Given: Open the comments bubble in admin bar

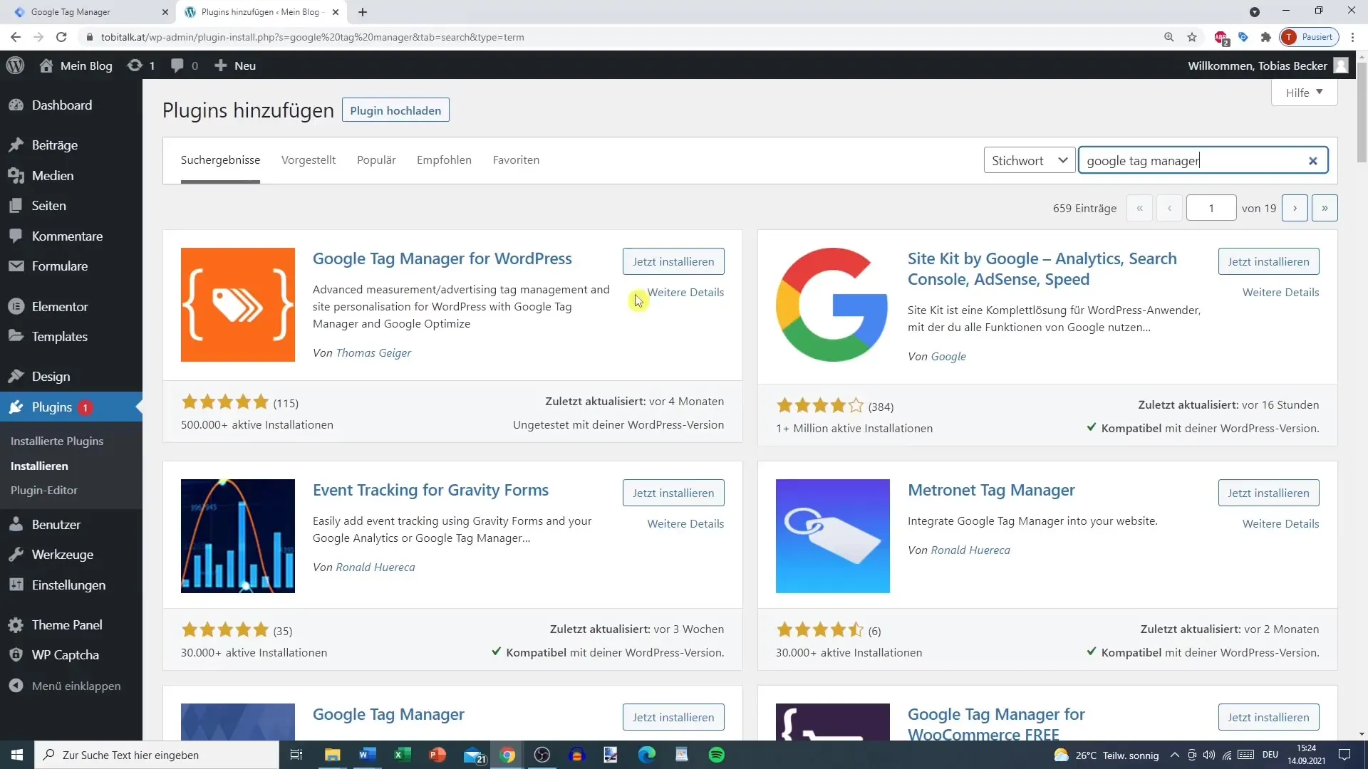Looking at the screenshot, I should coord(177,66).
